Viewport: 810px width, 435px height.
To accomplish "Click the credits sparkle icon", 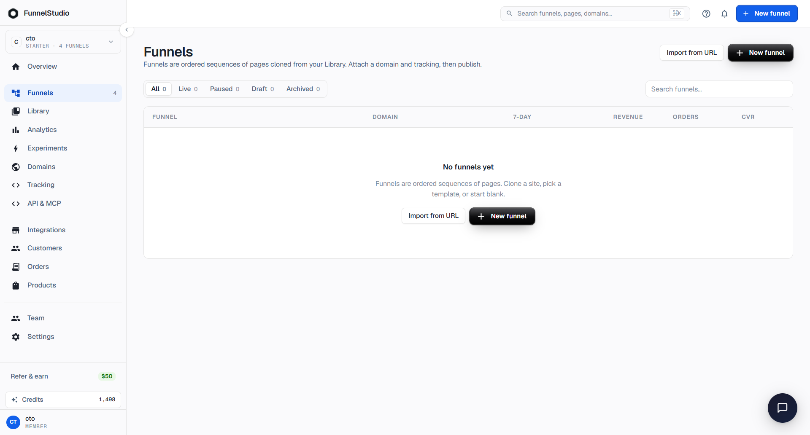I will tap(15, 400).
